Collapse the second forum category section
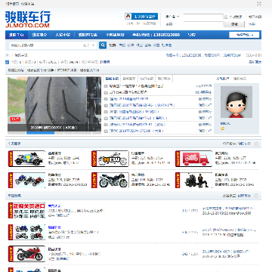This screenshot has height=272, width=272. point(256,196)
